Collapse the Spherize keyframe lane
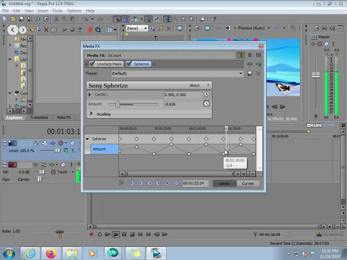347x260 pixels. pos(87,139)
